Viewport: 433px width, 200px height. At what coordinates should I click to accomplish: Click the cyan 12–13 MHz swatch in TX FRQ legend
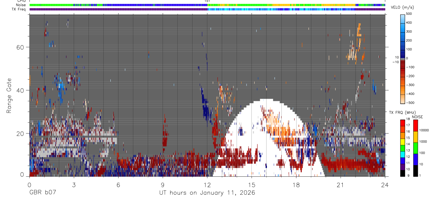(403, 154)
